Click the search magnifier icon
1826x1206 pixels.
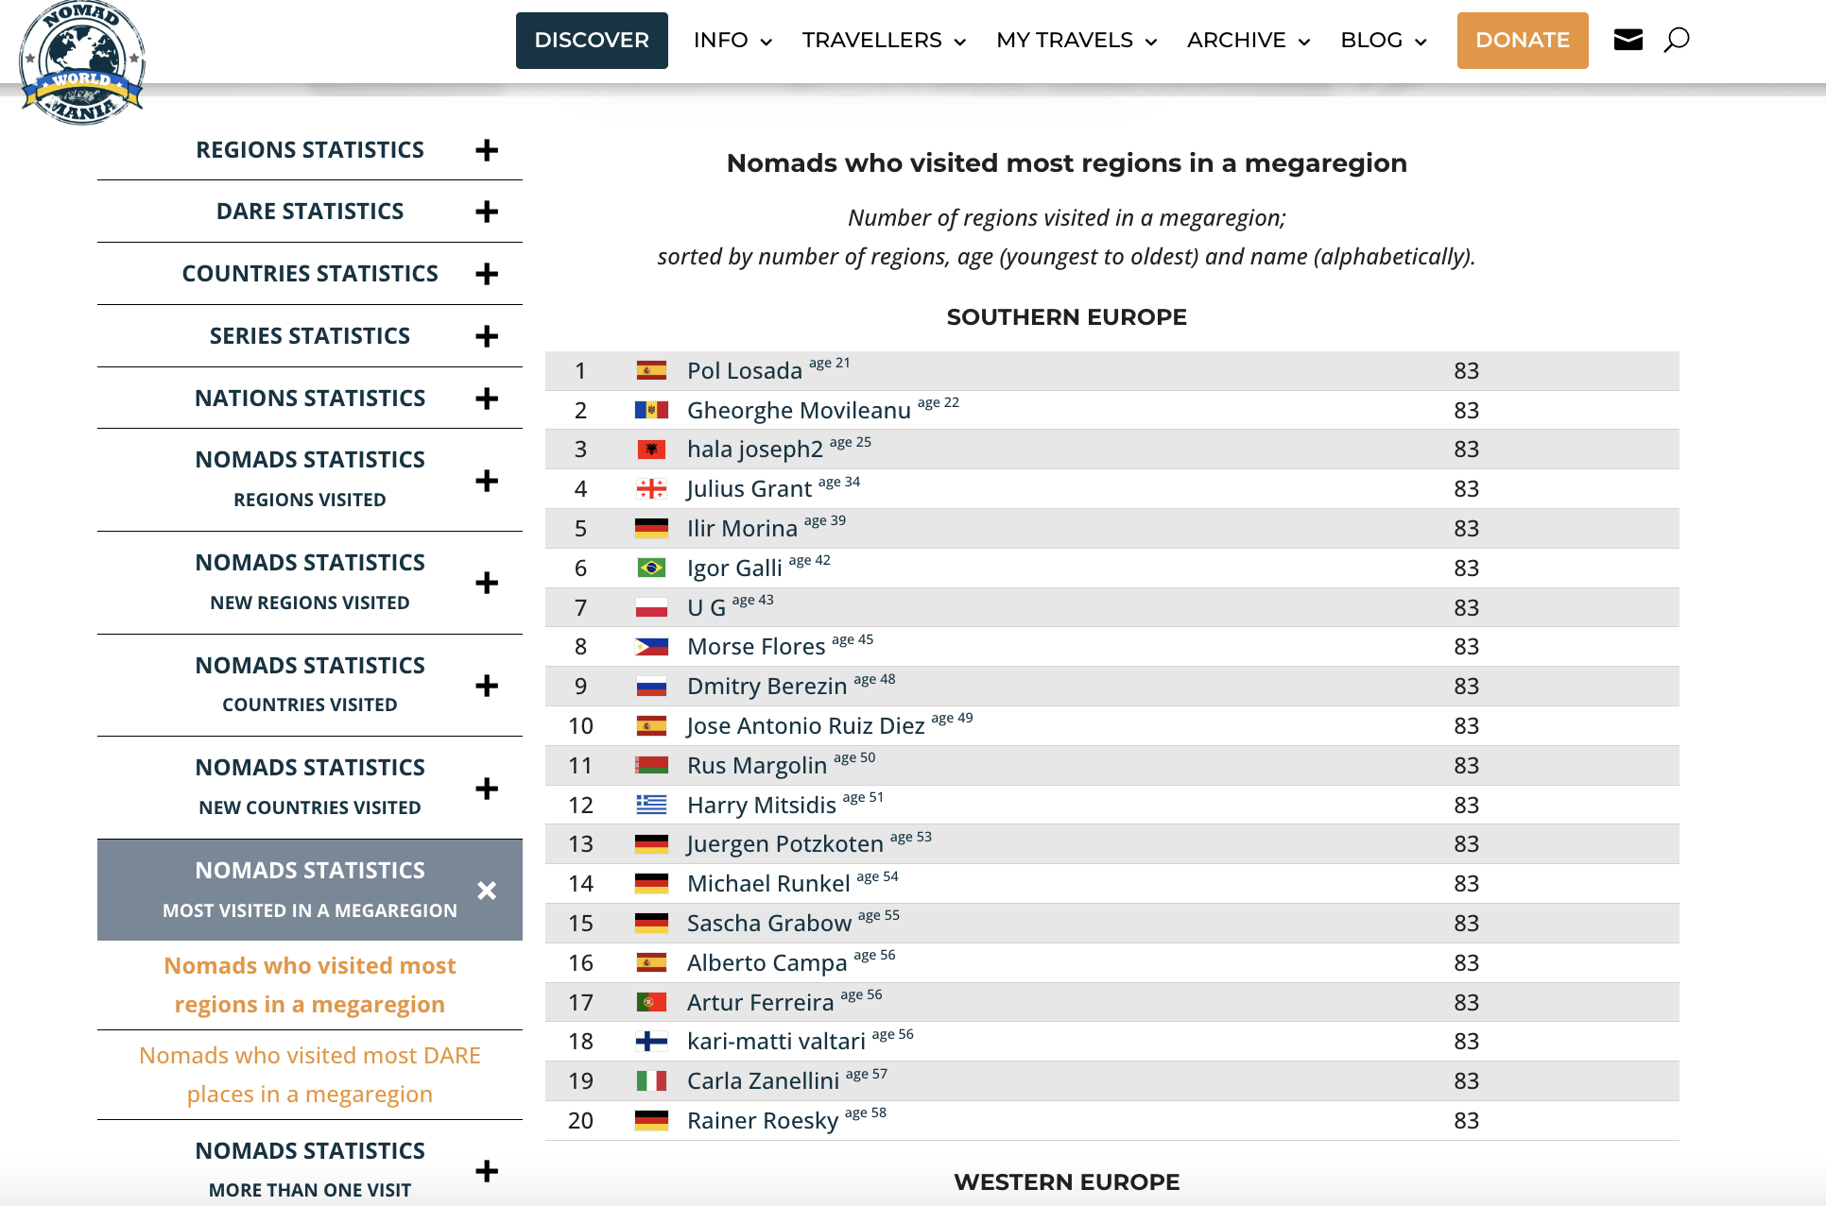click(x=1676, y=40)
